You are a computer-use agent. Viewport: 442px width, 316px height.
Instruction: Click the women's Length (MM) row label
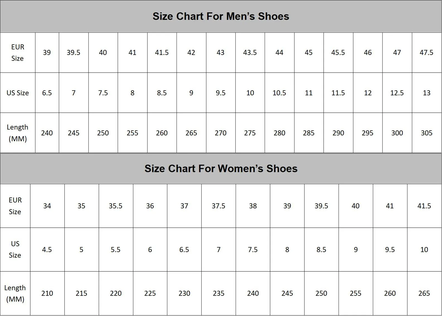[x=15, y=293]
